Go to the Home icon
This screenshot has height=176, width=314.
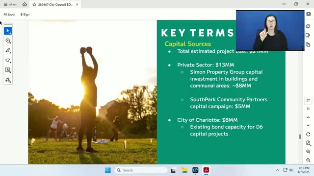tap(25, 4)
